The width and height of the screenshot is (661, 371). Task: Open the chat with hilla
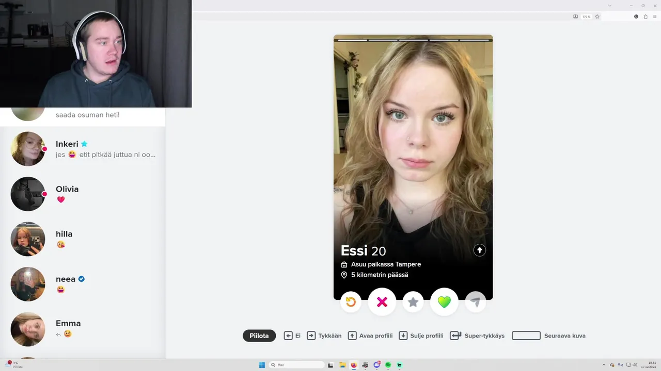(x=83, y=239)
